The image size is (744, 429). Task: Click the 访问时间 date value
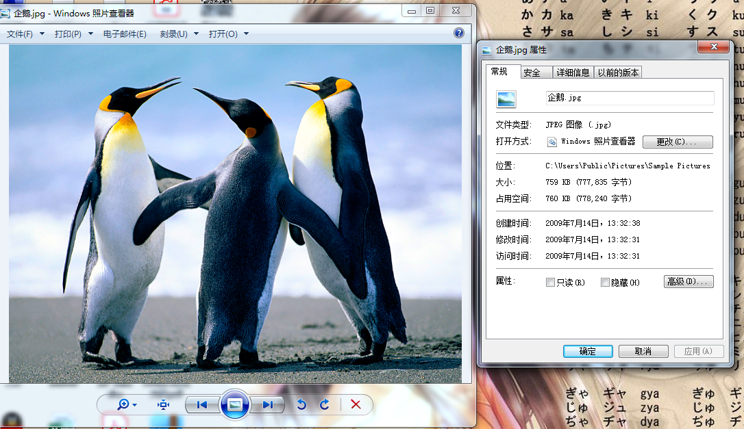pos(593,256)
